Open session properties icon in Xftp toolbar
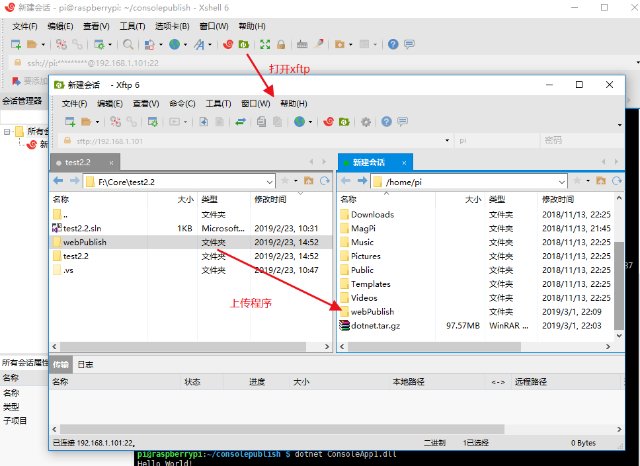The image size is (640, 466). 153,122
